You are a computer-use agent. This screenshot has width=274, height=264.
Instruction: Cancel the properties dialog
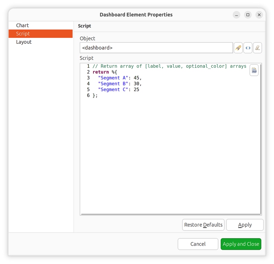tap(198, 244)
